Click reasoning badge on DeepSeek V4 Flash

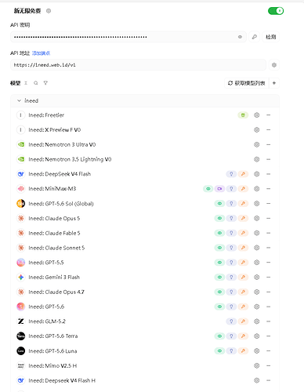click(231, 174)
